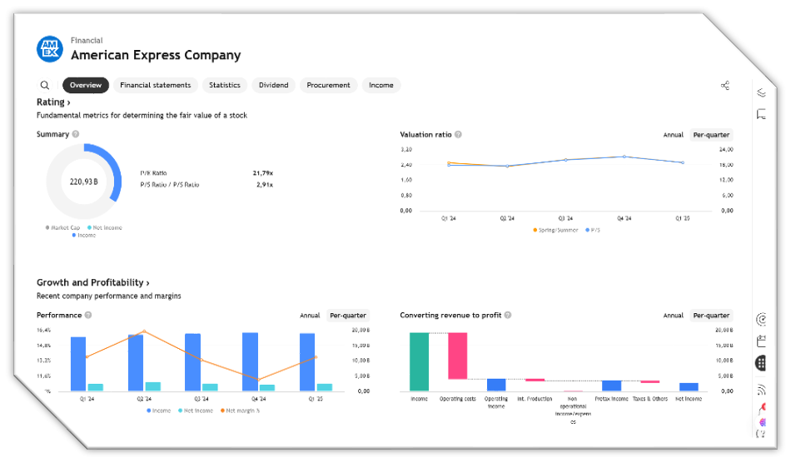The width and height of the screenshot is (791, 463).
Task: Click the Q4 '24 valuation line point
Action: pyautogui.click(x=624, y=157)
